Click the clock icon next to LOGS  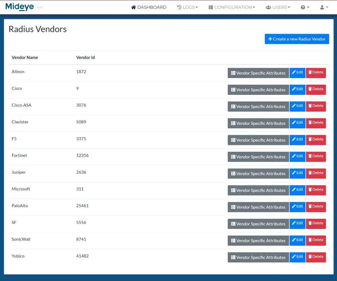[179, 7]
